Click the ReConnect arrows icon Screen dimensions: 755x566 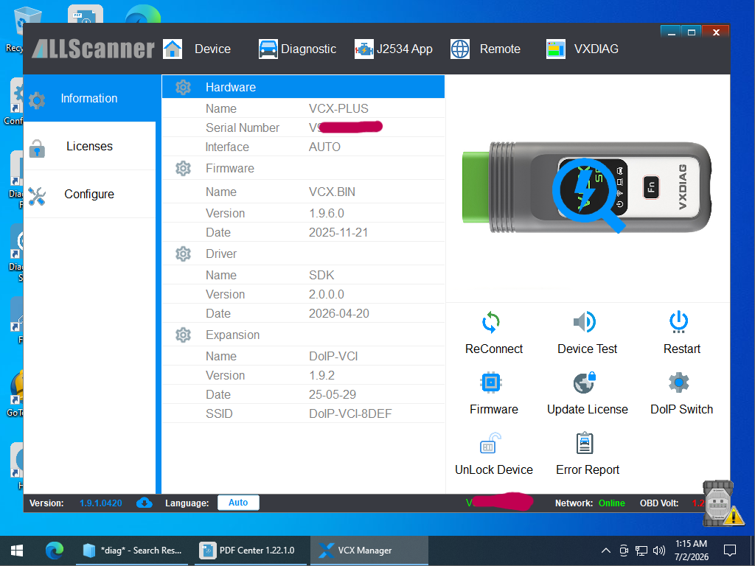pos(491,323)
